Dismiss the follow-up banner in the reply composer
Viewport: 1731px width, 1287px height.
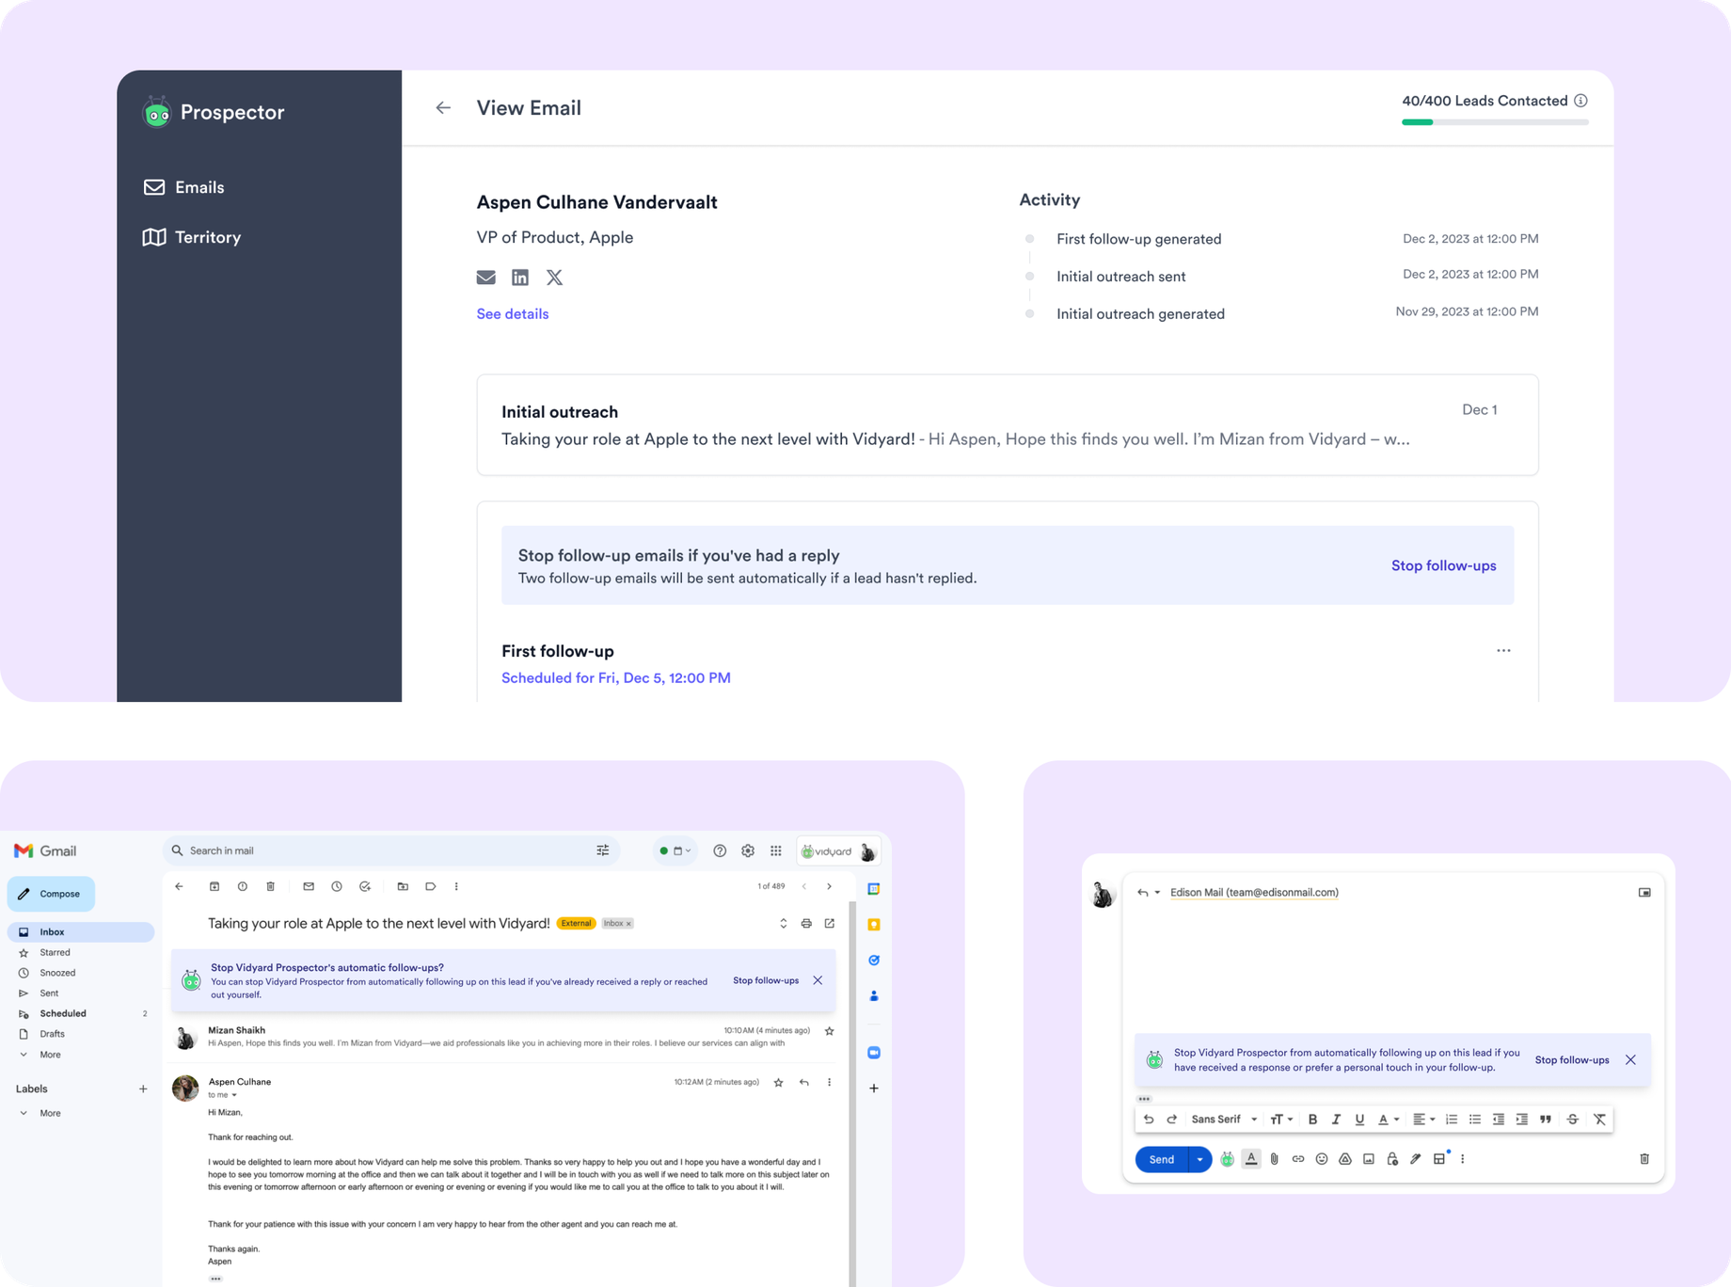[x=1630, y=1060]
